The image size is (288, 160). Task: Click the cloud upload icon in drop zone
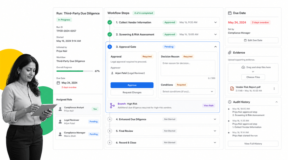[243, 67]
